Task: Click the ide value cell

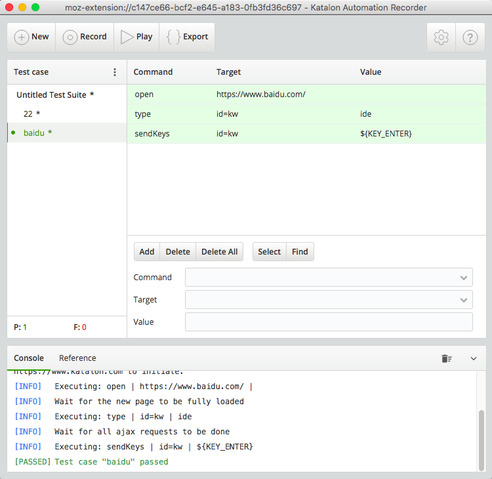Action: (365, 114)
